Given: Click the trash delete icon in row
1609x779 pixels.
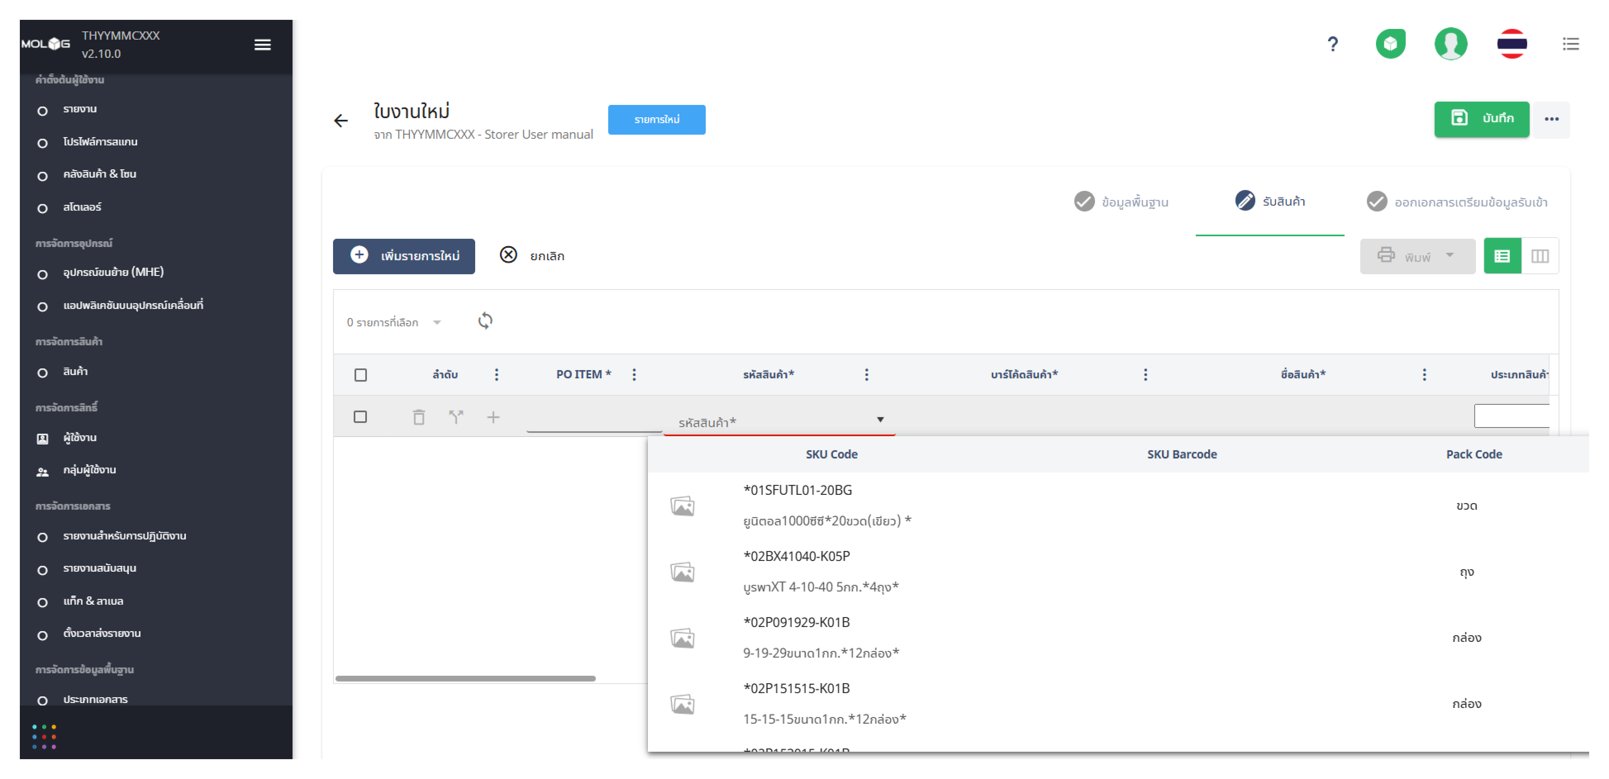Looking at the screenshot, I should tap(419, 417).
